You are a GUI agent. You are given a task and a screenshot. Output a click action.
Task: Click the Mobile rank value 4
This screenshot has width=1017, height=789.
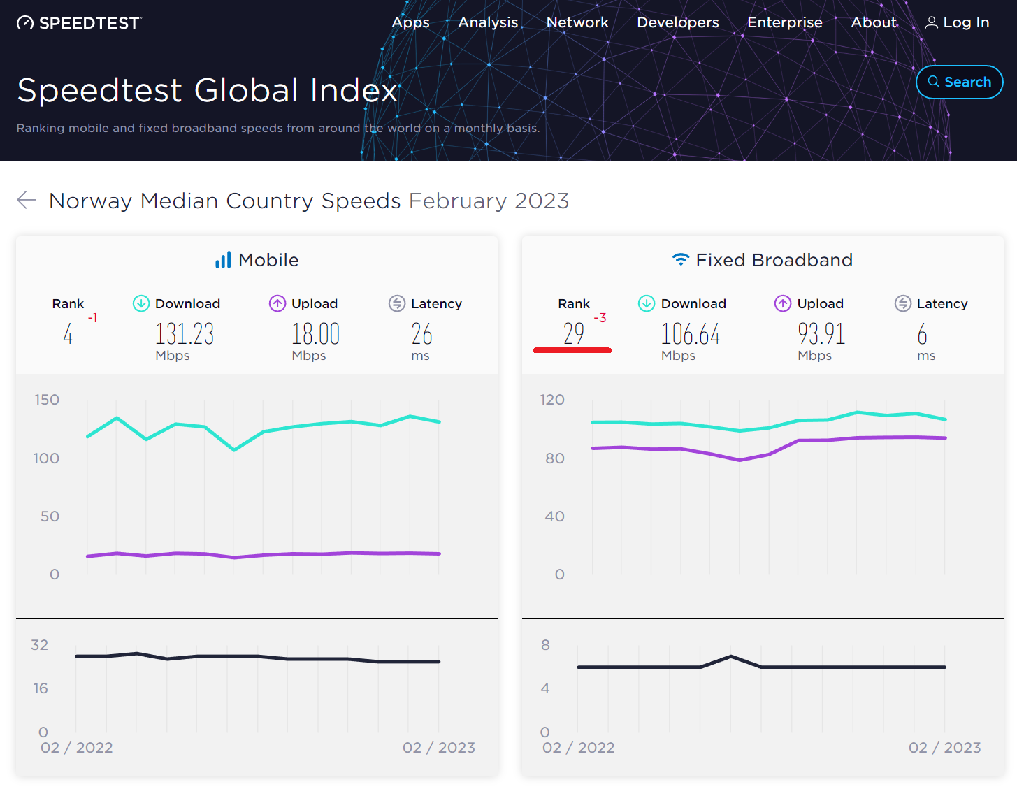click(68, 334)
